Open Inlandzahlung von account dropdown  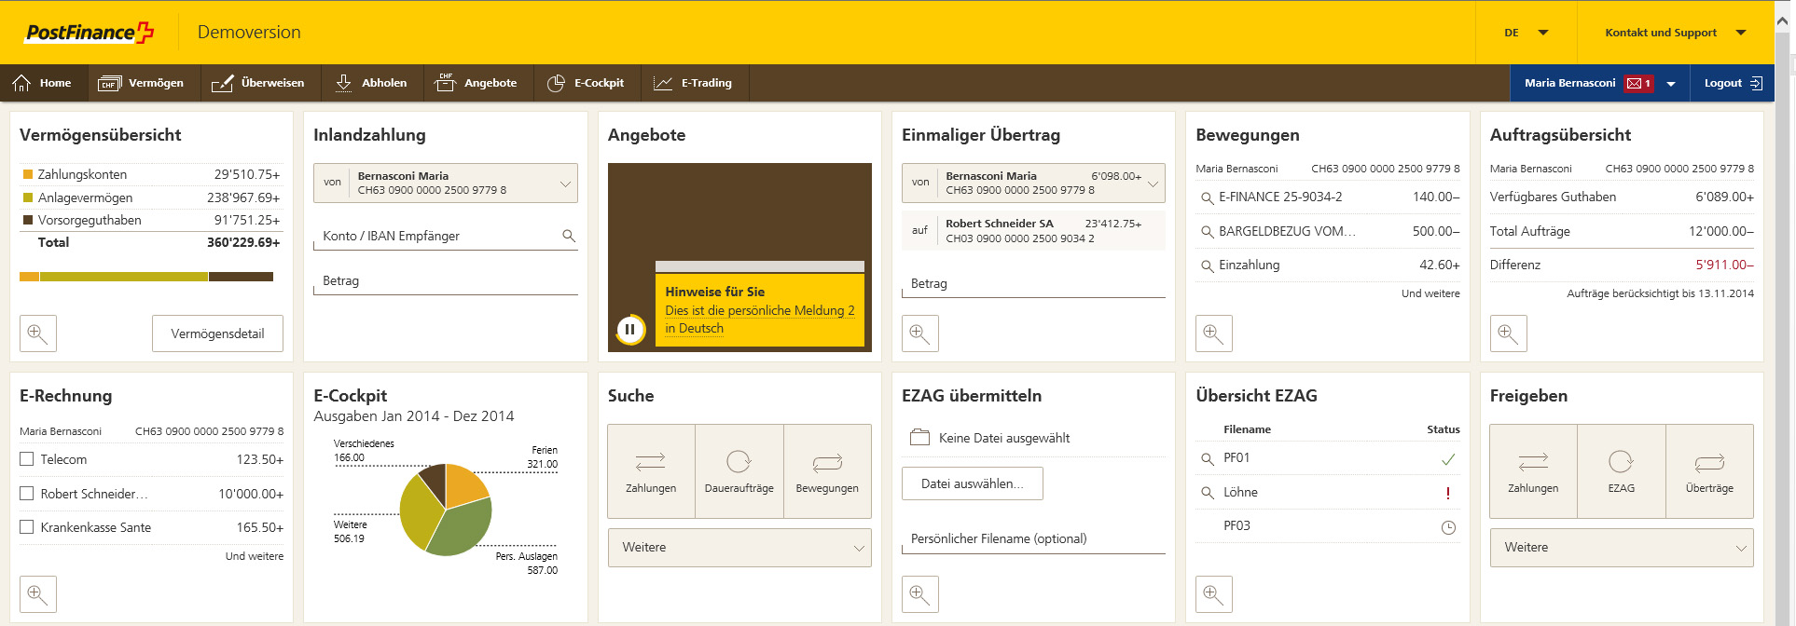pyautogui.click(x=446, y=184)
